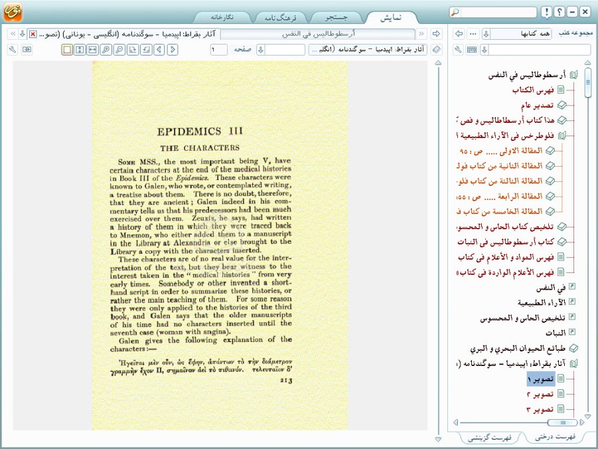Open المقالة الرابعة tree entry
Viewport: 598px width, 449px height.
(x=500, y=197)
